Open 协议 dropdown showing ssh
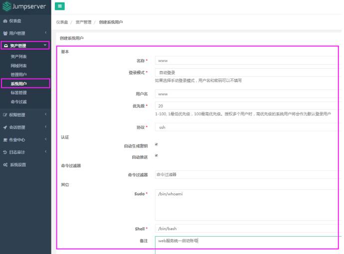This screenshot has height=254, width=344. click(248, 127)
